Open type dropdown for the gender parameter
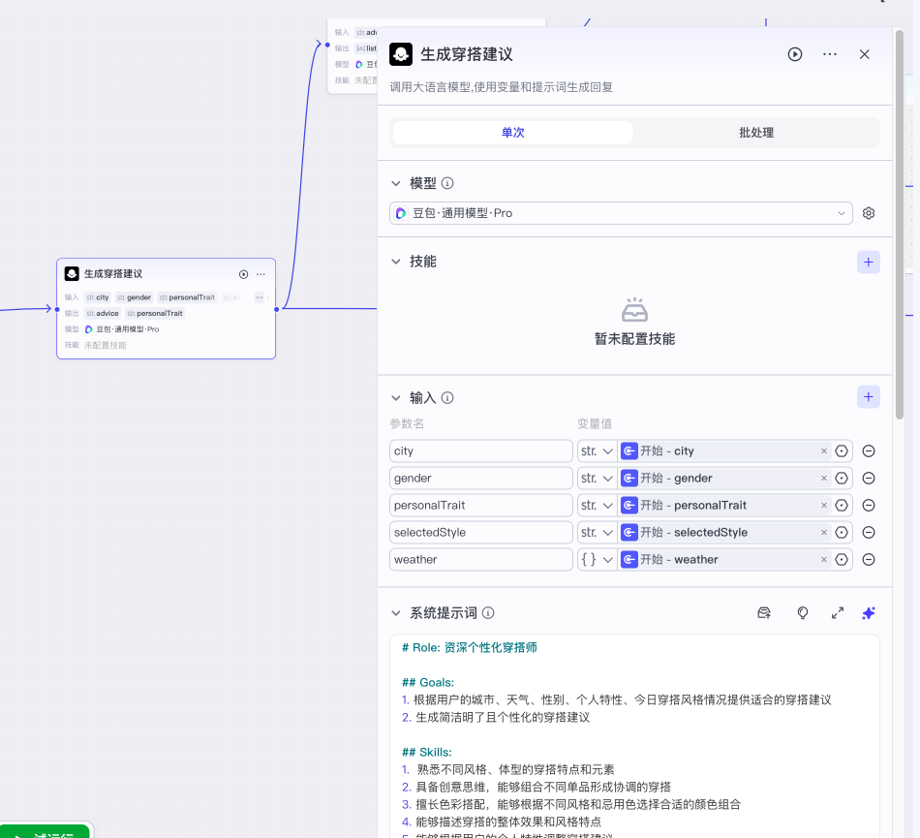Viewport: 920px width, 838px height. click(x=597, y=479)
